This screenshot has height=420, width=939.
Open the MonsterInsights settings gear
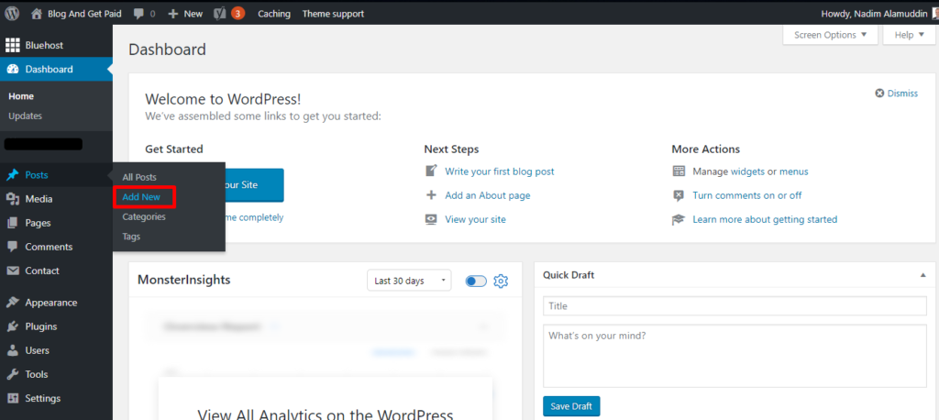pos(501,281)
